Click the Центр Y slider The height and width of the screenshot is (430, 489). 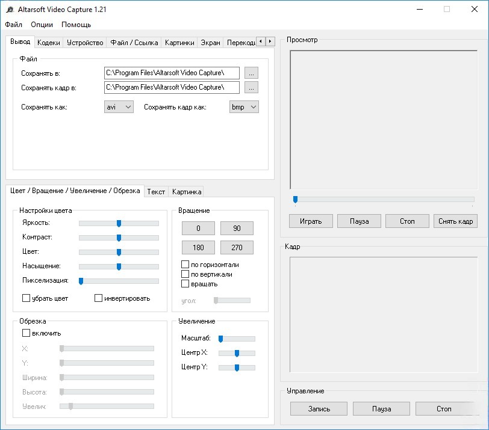(x=237, y=367)
